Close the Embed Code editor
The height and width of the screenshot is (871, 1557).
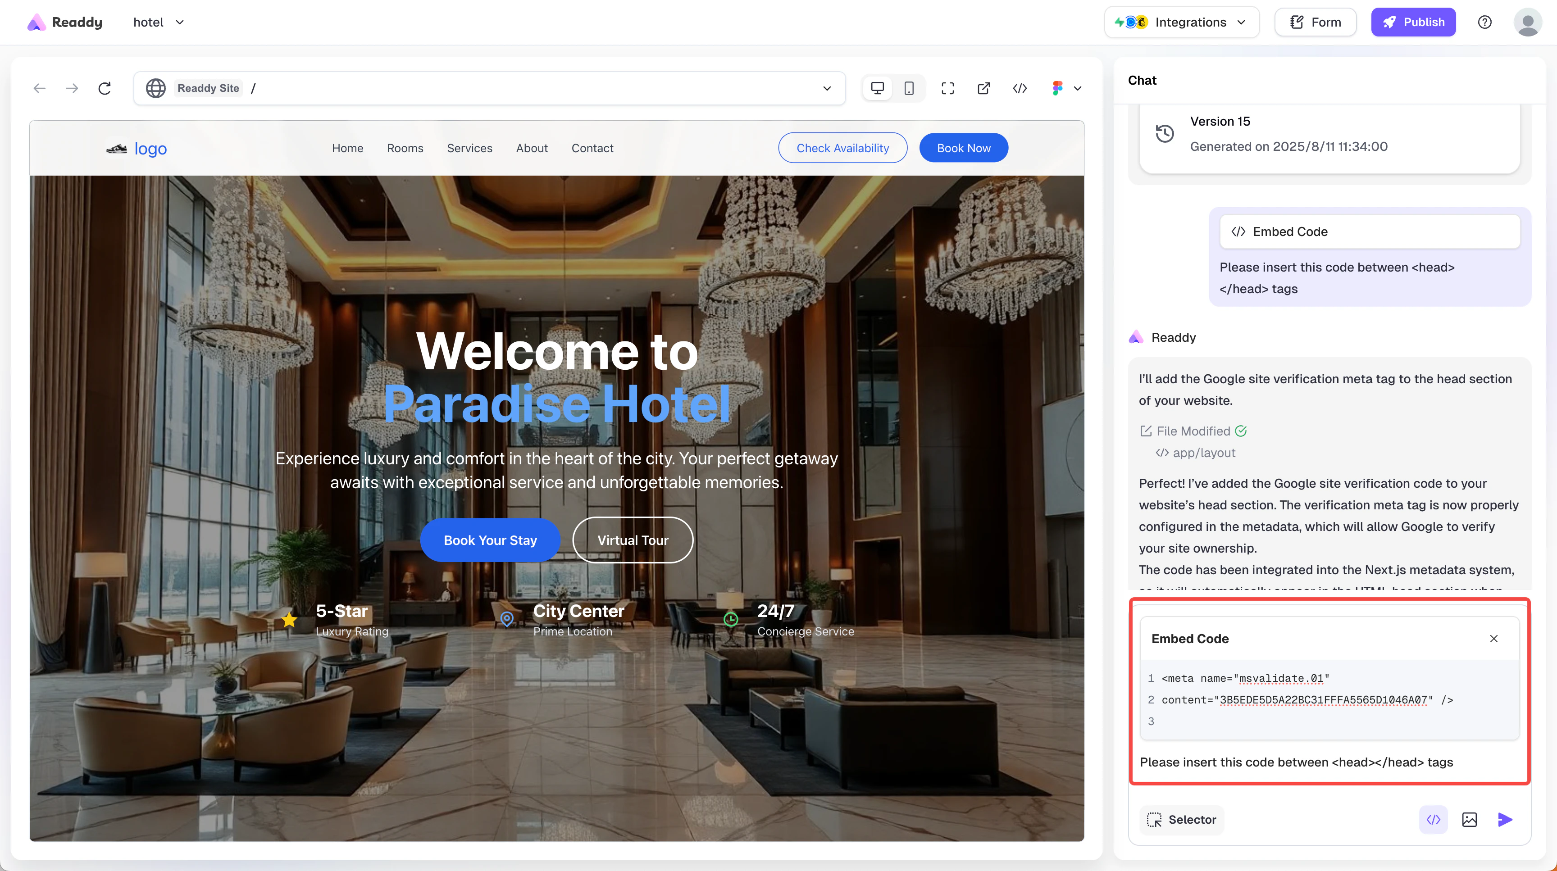(1493, 639)
